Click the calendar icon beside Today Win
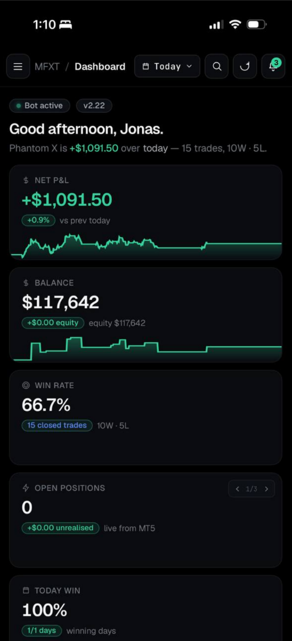This screenshot has width=292, height=641. click(26, 590)
